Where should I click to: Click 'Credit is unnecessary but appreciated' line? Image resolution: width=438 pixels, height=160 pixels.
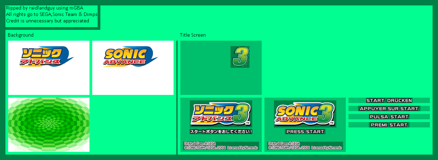(x=47, y=21)
